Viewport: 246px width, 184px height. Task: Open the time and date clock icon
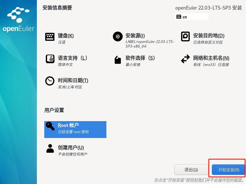(x=50, y=81)
